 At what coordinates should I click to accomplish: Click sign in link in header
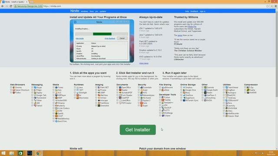(x=202, y=11)
